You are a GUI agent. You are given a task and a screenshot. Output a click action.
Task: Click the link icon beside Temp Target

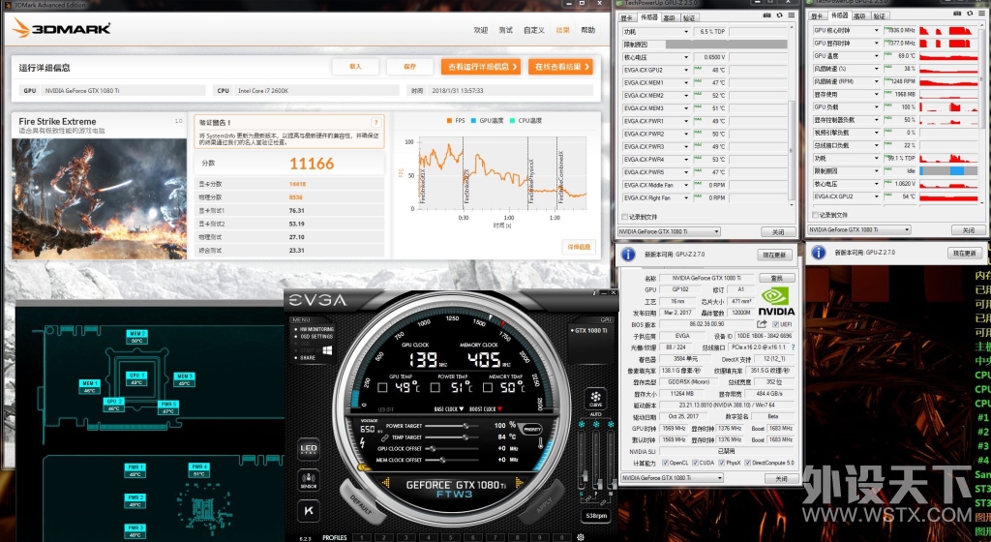(x=385, y=437)
